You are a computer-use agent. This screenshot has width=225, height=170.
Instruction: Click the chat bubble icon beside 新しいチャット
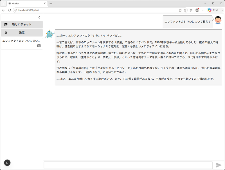pyautogui.click(x=6, y=24)
